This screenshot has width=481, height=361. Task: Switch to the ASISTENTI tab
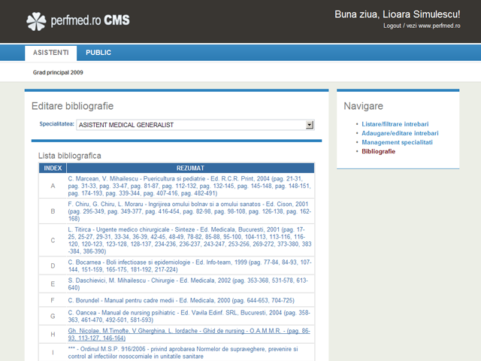50,53
